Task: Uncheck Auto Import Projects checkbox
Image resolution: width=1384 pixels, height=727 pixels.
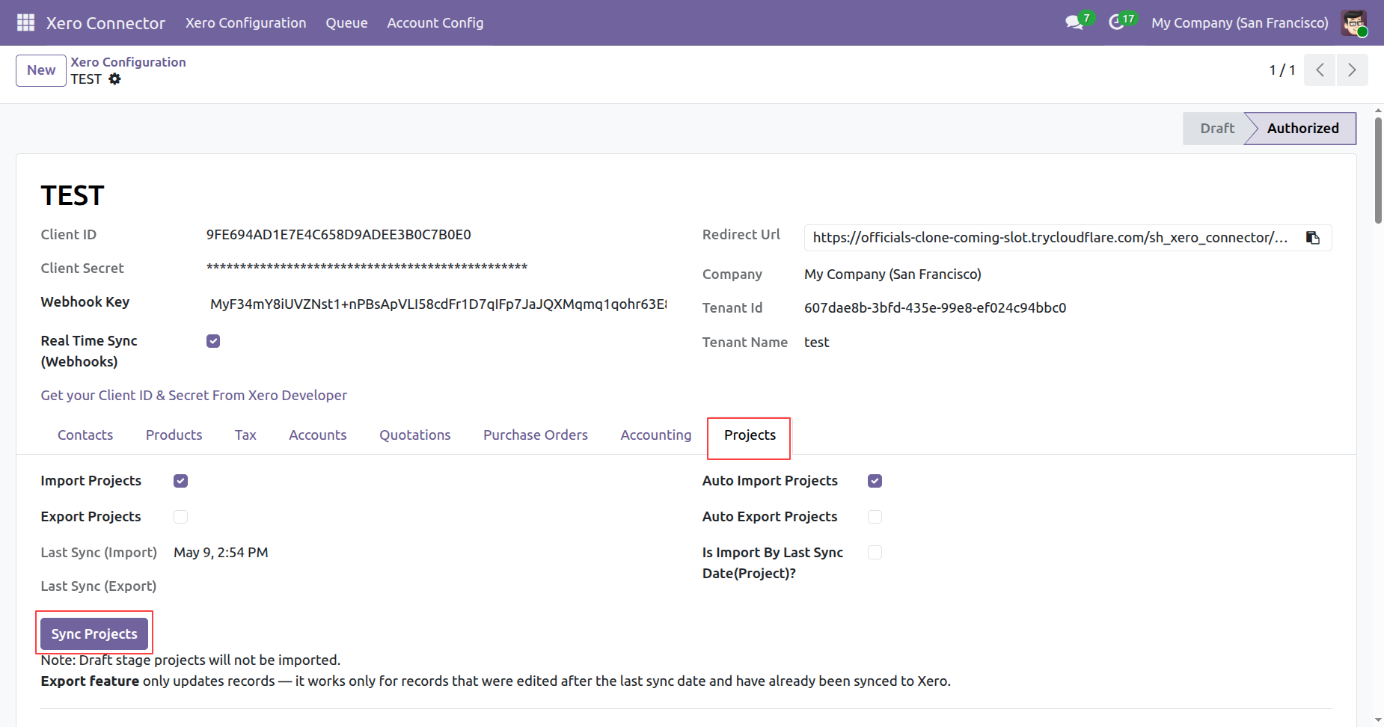Action: click(x=875, y=481)
